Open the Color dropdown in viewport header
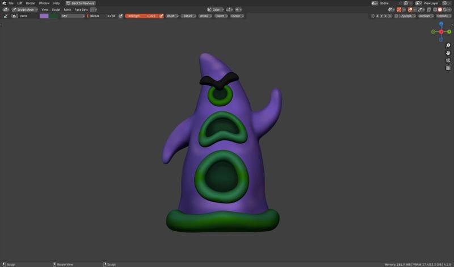454x267 pixels. click(216, 10)
